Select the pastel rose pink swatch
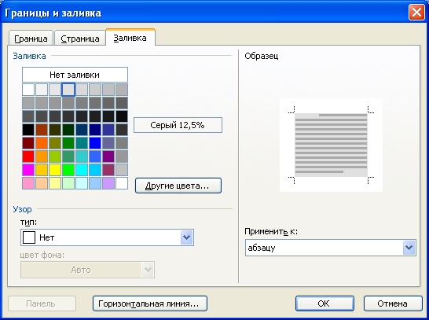This screenshot has width=429, height=320. pos(28,183)
